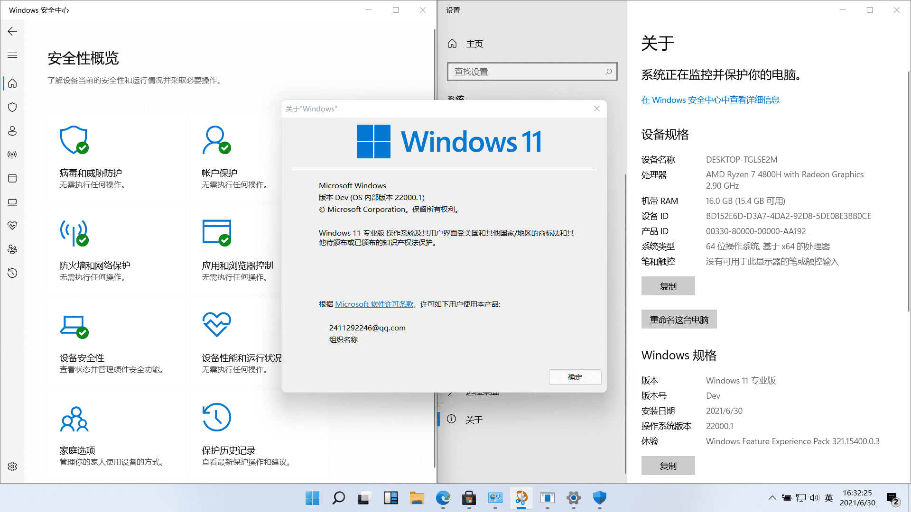Open Security Center settings gear in sidebar
This screenshot has height=512, width=911.
[12, 466]
